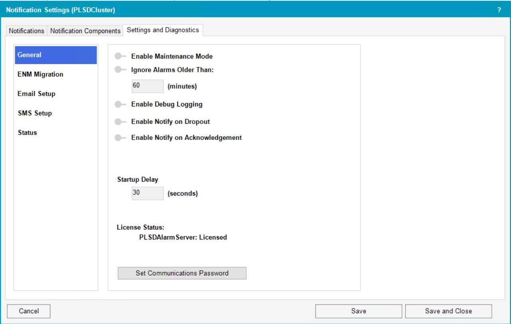
Task: Select the General settings category
Action: click(29, 55)
